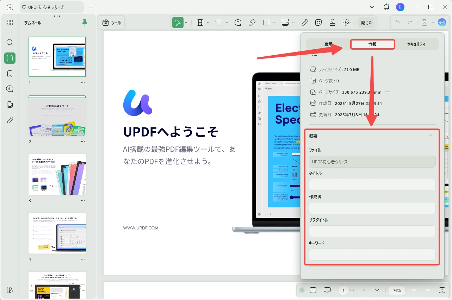
Task: Redo the last action
Action: [410, 23]
